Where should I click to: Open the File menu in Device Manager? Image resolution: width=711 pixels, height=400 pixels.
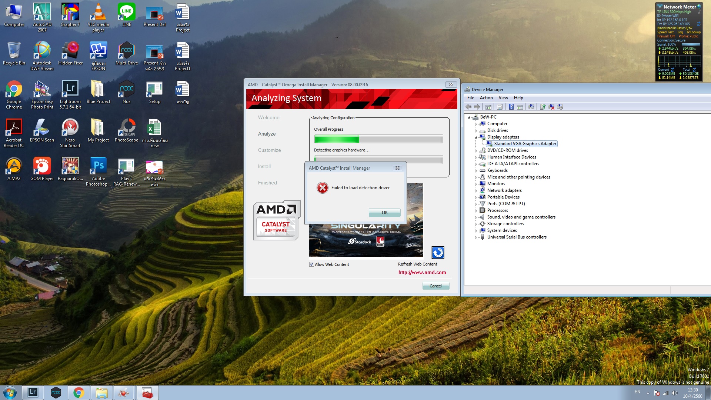pyautogui.click(x=471, y=98)
